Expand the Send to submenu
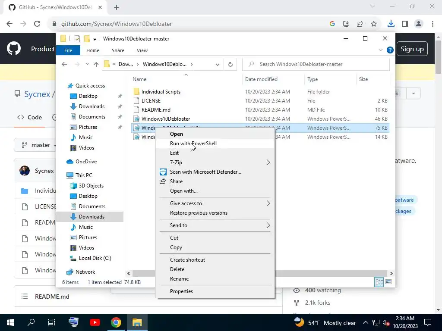 click(x=215, y=225)
